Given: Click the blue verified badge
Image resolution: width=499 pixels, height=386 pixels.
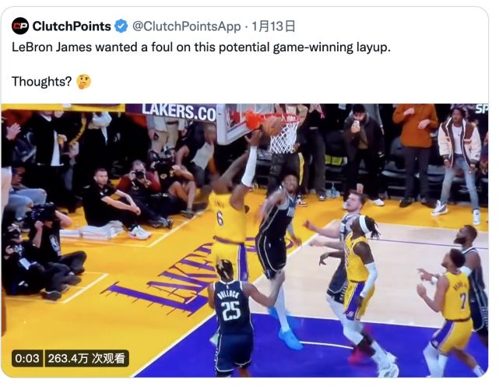Looking at the screenshot, I should [121, 26].
